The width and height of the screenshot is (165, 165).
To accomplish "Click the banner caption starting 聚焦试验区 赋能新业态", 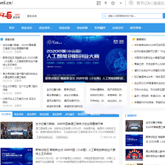I will [85, 79].
